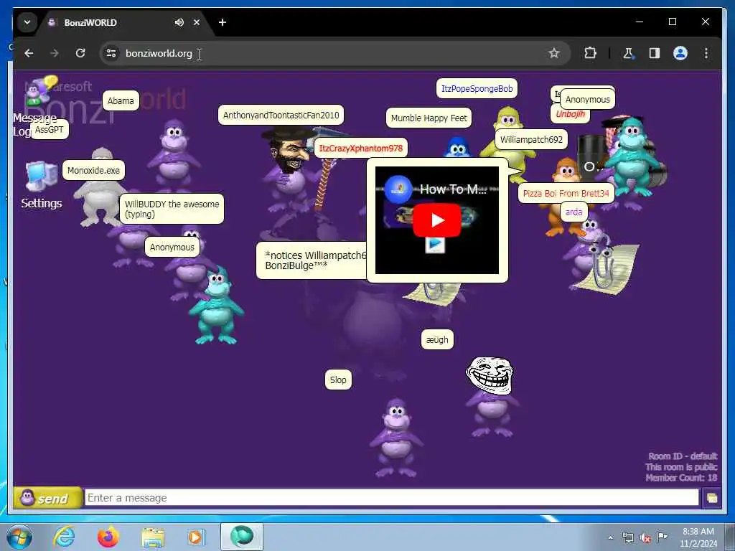This screenshot has height=551, width=735.
Task: Go forward in browser history
Action: (x=55, y=53)
